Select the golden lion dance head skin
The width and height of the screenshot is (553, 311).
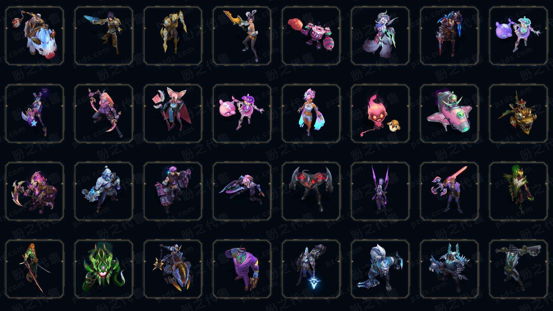518,114
